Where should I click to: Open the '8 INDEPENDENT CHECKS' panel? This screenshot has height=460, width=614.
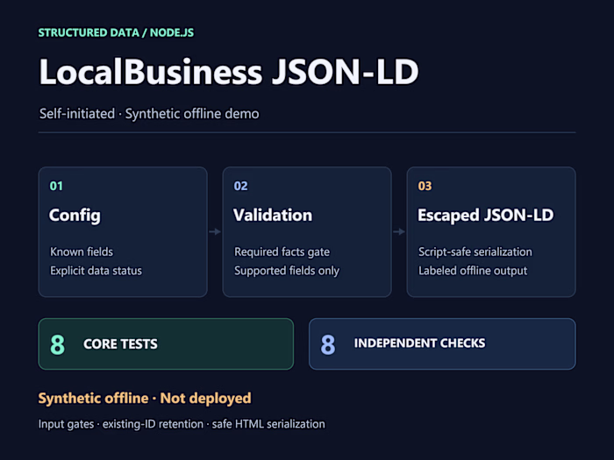(x=442, y=343)
